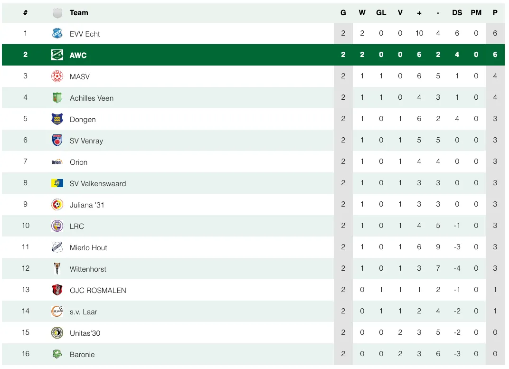Click the Juliana '31 crest
The image size is (509, 369).
57,205
